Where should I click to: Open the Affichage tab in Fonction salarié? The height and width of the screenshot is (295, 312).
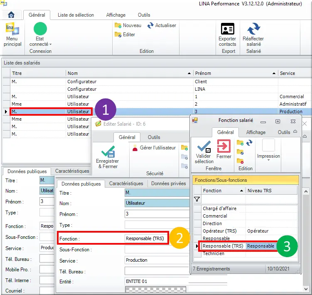[x=255, y=132]
